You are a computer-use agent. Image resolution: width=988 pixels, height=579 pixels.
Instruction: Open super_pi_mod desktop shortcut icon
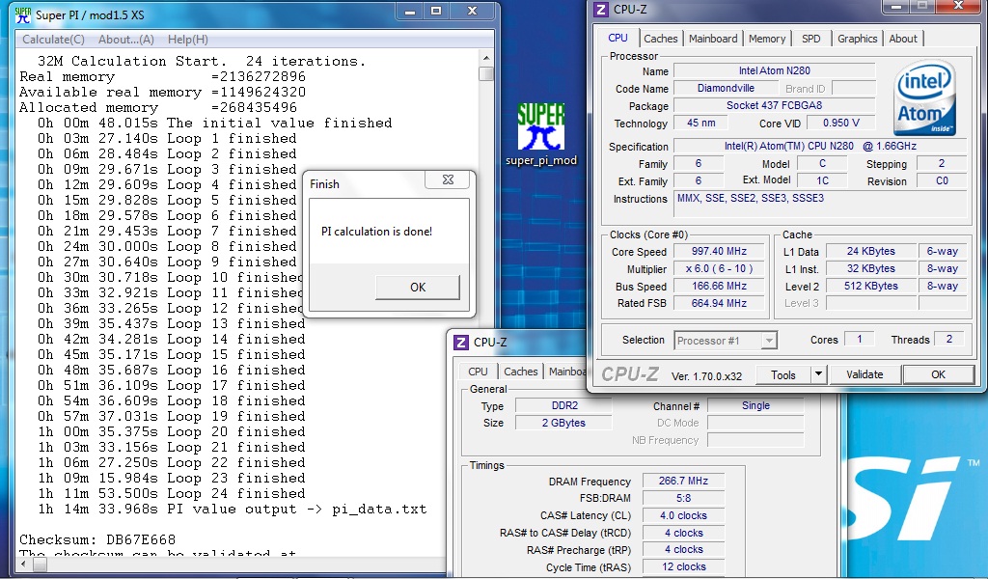pyautogui.click(x=540, y=135)
